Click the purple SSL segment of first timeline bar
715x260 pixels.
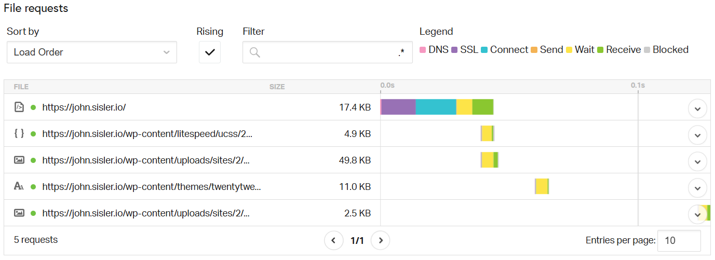tap(399, 107)
